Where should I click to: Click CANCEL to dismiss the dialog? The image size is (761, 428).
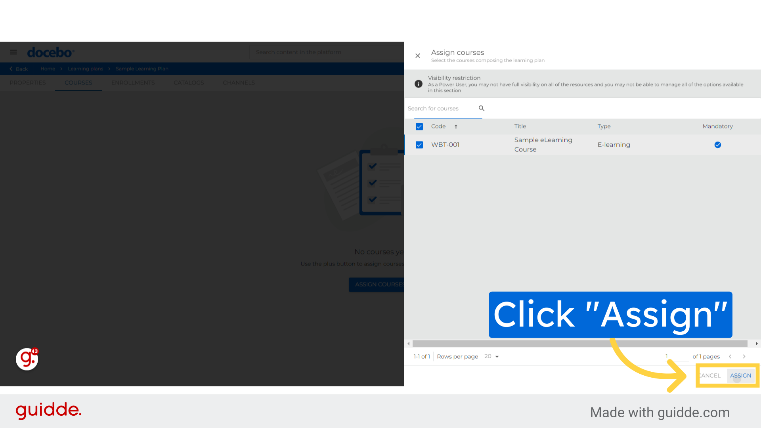click(x=710, y=375)
